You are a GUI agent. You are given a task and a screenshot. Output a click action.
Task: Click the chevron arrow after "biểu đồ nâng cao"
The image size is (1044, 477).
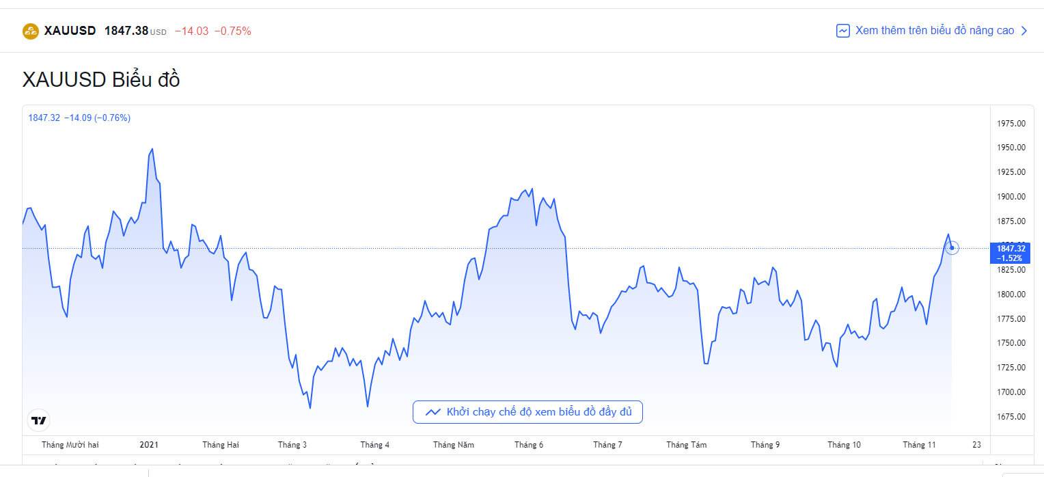pyautogui.click(x=1024, y=31)
